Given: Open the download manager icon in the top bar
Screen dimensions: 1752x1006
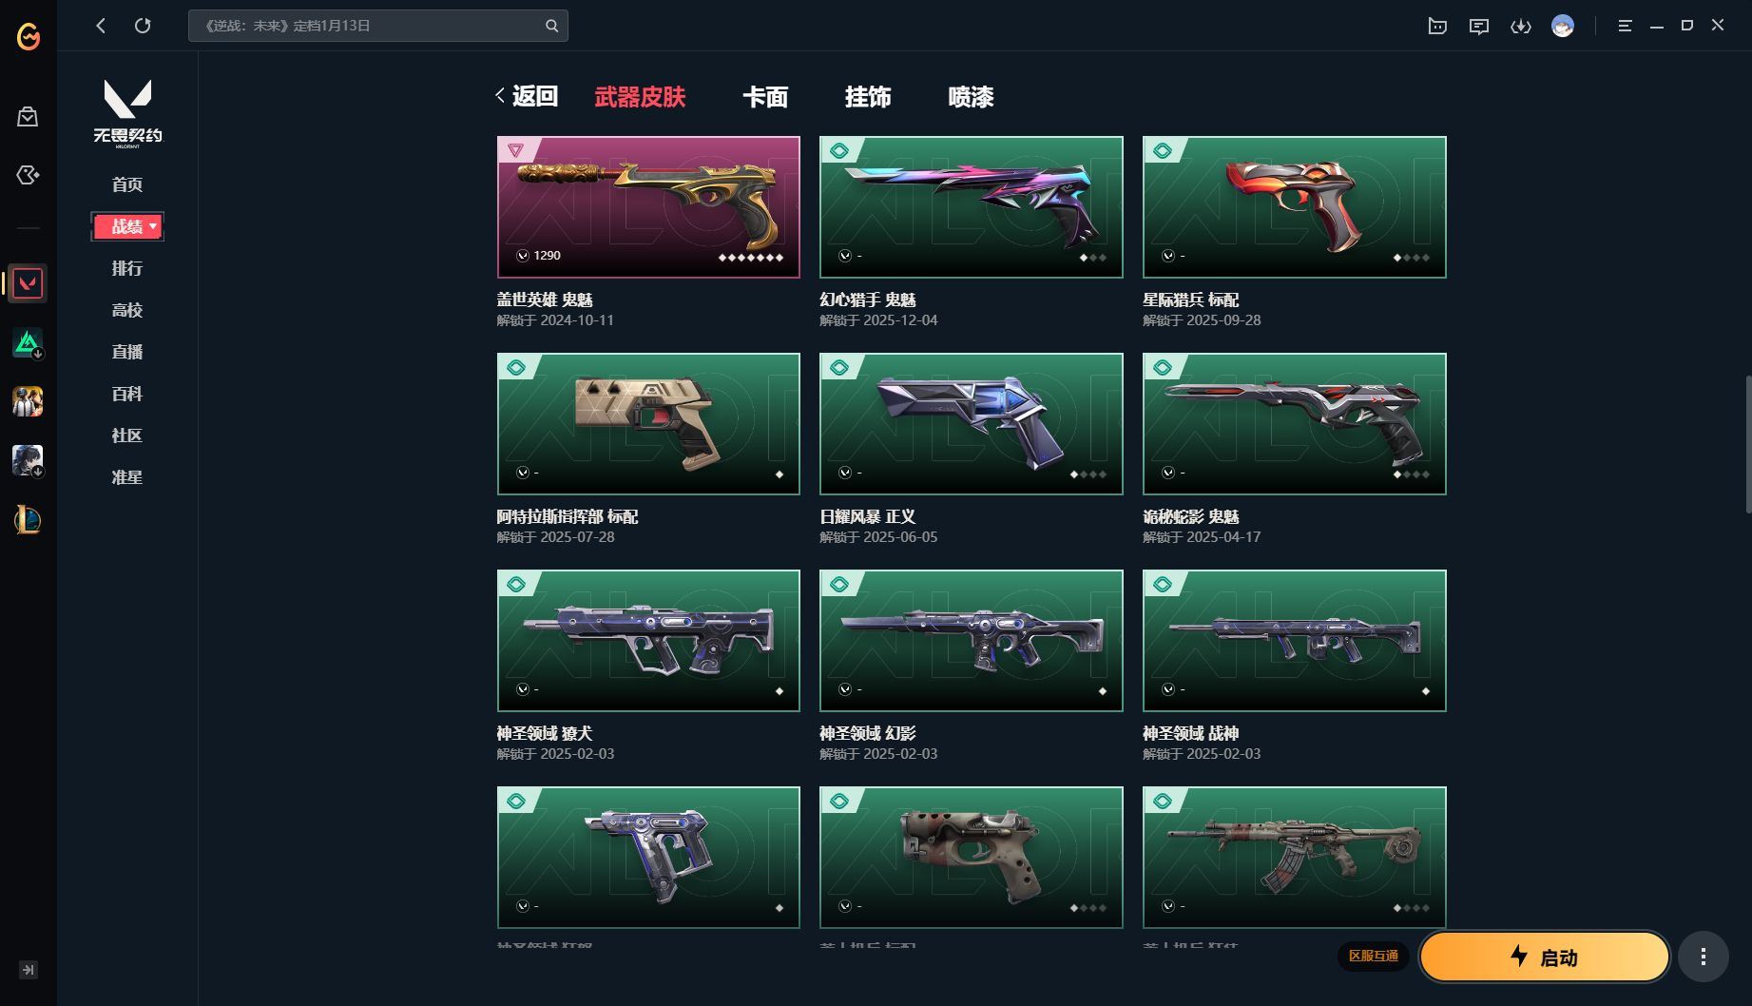Looking at the screenshot, I should [1521, 26].
